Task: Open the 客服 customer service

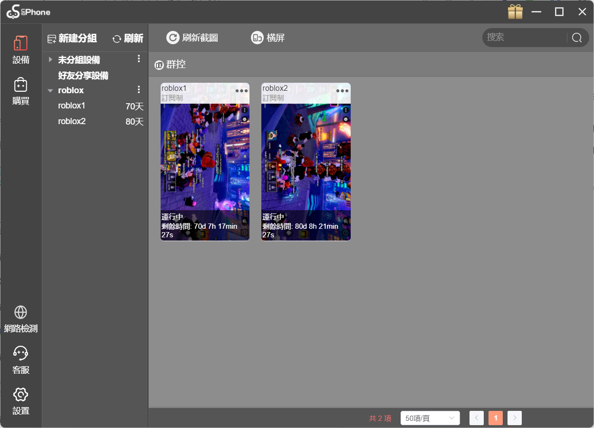Action: tap(21, 360)
